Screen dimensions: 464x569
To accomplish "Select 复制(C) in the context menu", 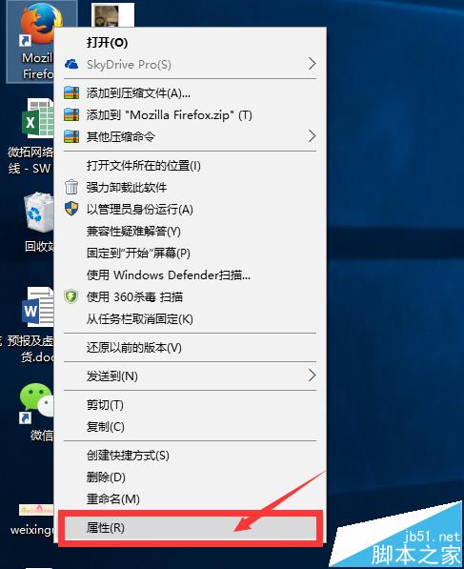I will pyautogui.click(x=191, y=426).
